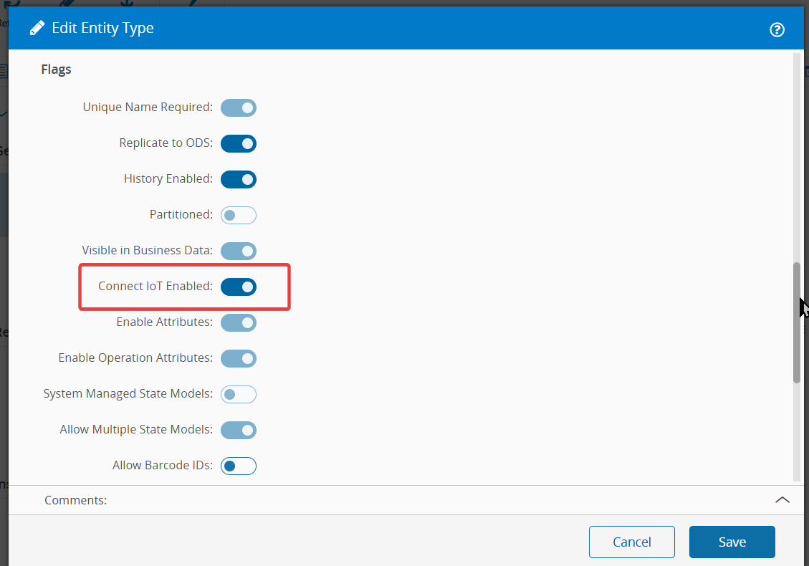Click the Edit Entity Type title text
Viewport: 809px width, 566px height.
pyautogui.click(x=102, y=29)
